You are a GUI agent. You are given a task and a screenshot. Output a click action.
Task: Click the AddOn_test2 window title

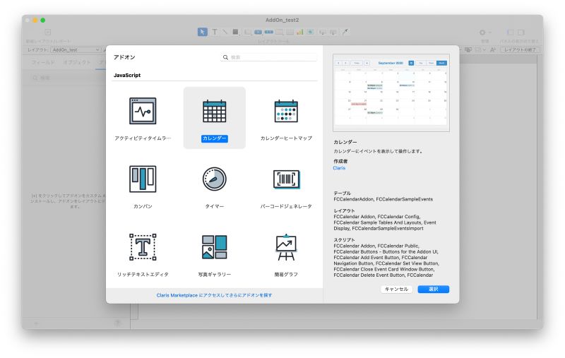coord(282,20)
